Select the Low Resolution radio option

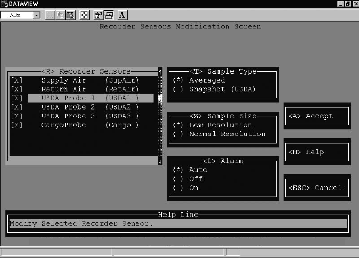pos(178,125)
